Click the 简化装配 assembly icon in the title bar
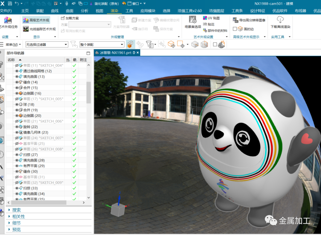Image resolution: width=321 pixels, height=235 pixels. point(91,4)
